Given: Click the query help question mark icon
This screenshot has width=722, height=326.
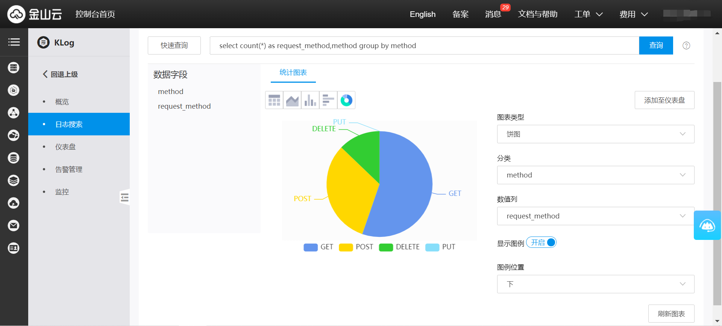Looking at the screenshot, I should point(686,45).
